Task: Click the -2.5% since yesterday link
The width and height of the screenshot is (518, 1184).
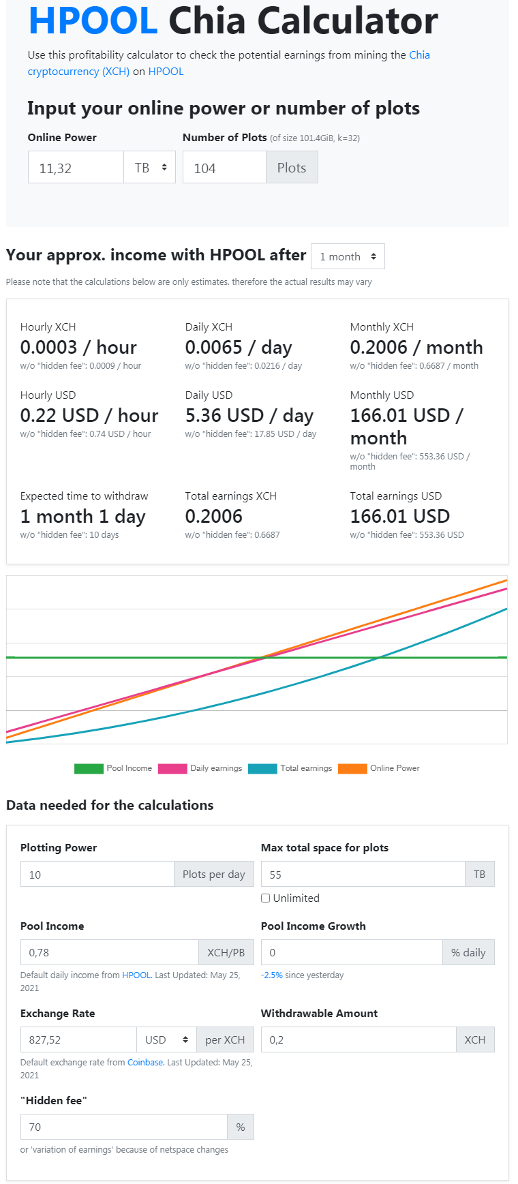Action: (x=272, y=975)
